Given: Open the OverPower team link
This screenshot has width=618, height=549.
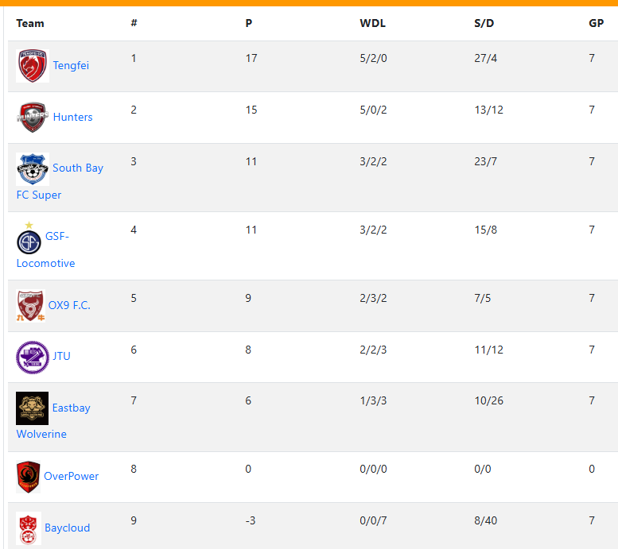Looking at the screenshot, I should [x=71, y=476].
